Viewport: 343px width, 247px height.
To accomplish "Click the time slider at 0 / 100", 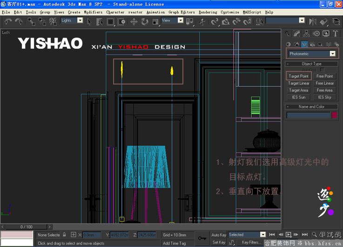I will click(x=26, y=227).
